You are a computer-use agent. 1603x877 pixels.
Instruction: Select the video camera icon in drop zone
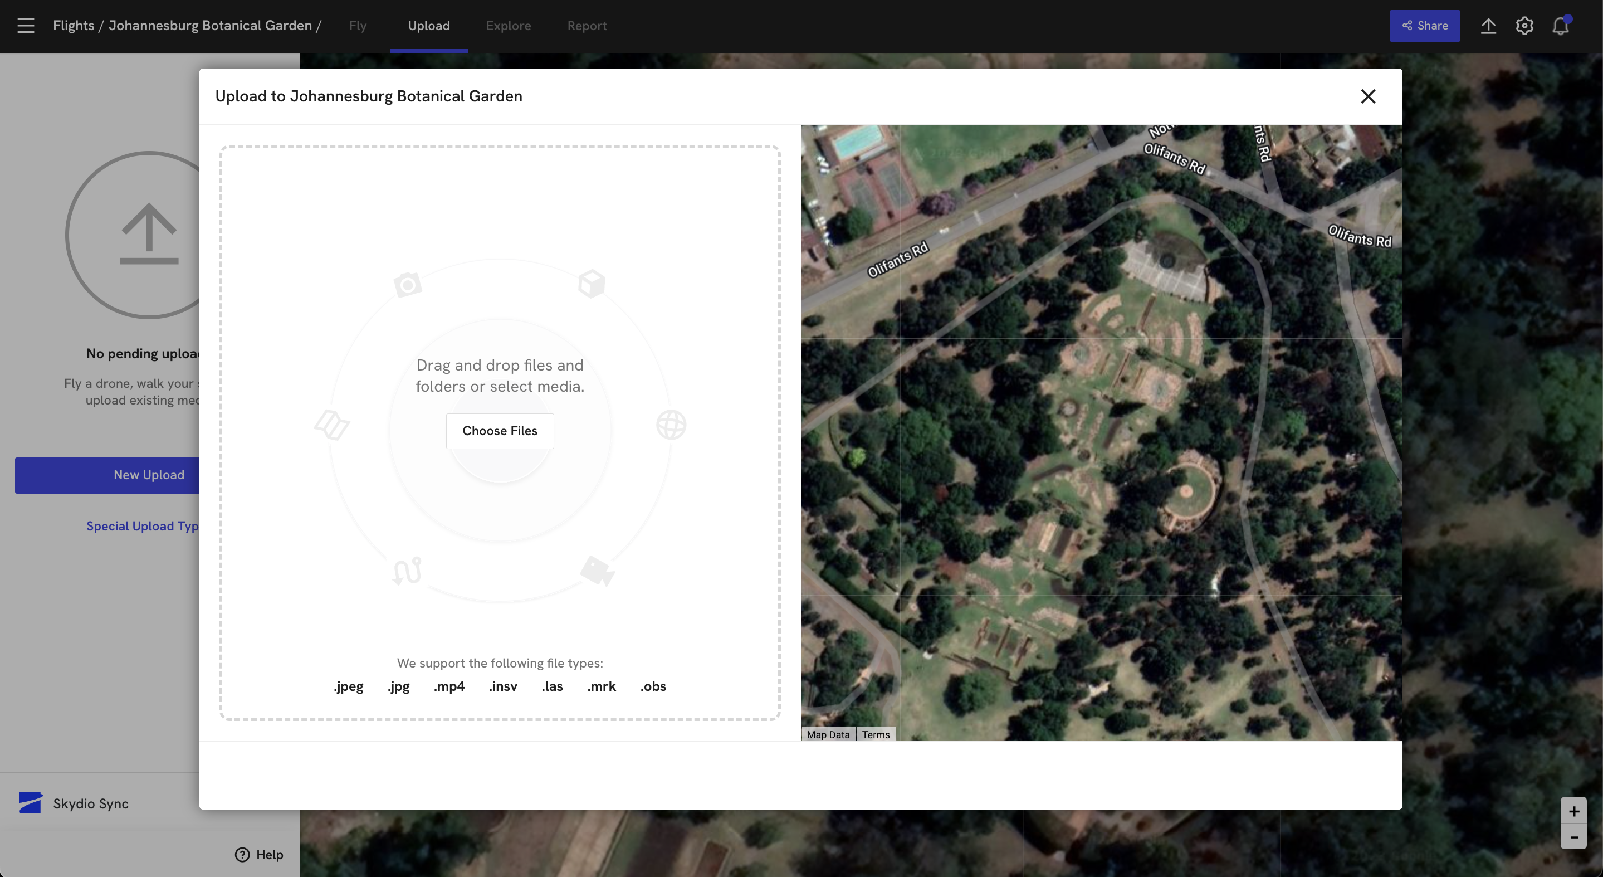(x=597, y=572)
